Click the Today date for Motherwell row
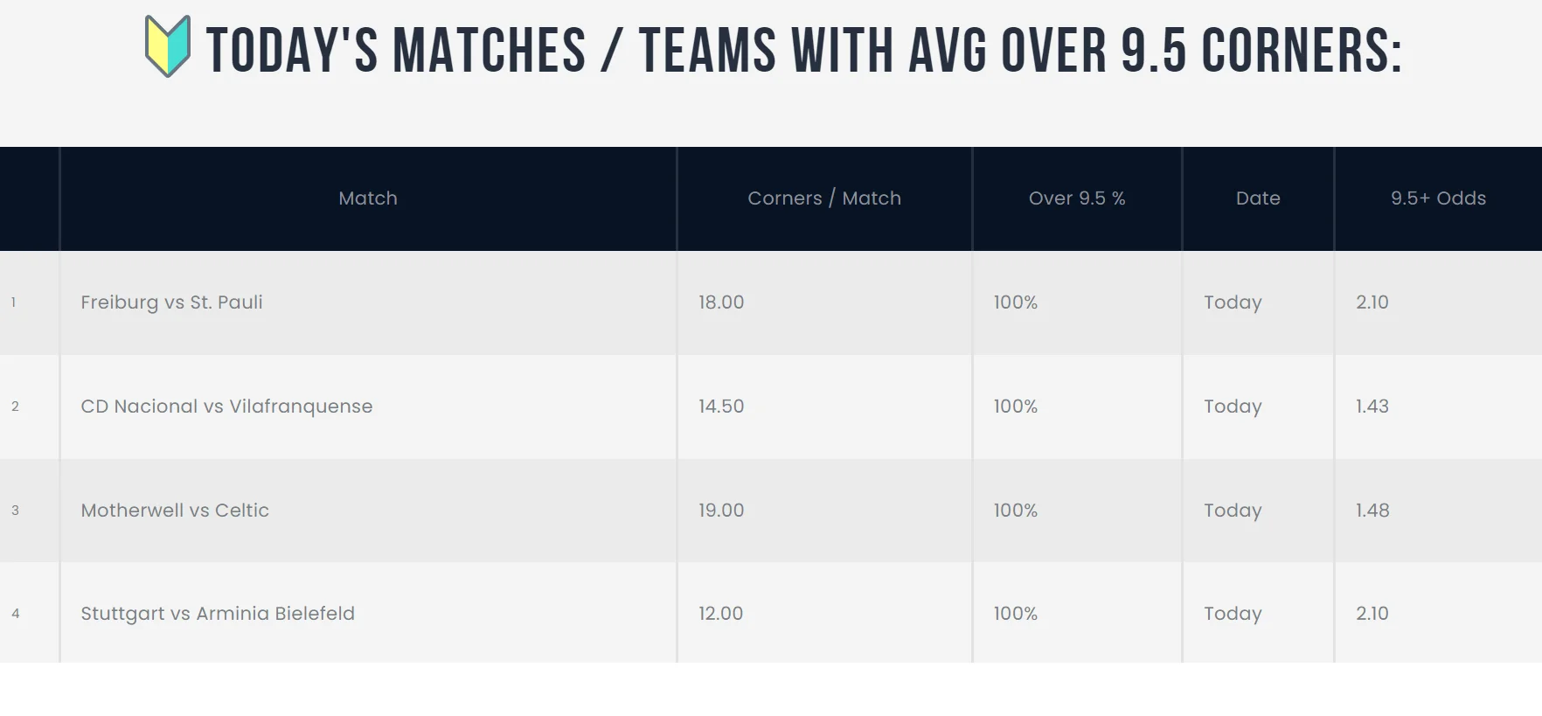 [x=1233, y=511]
